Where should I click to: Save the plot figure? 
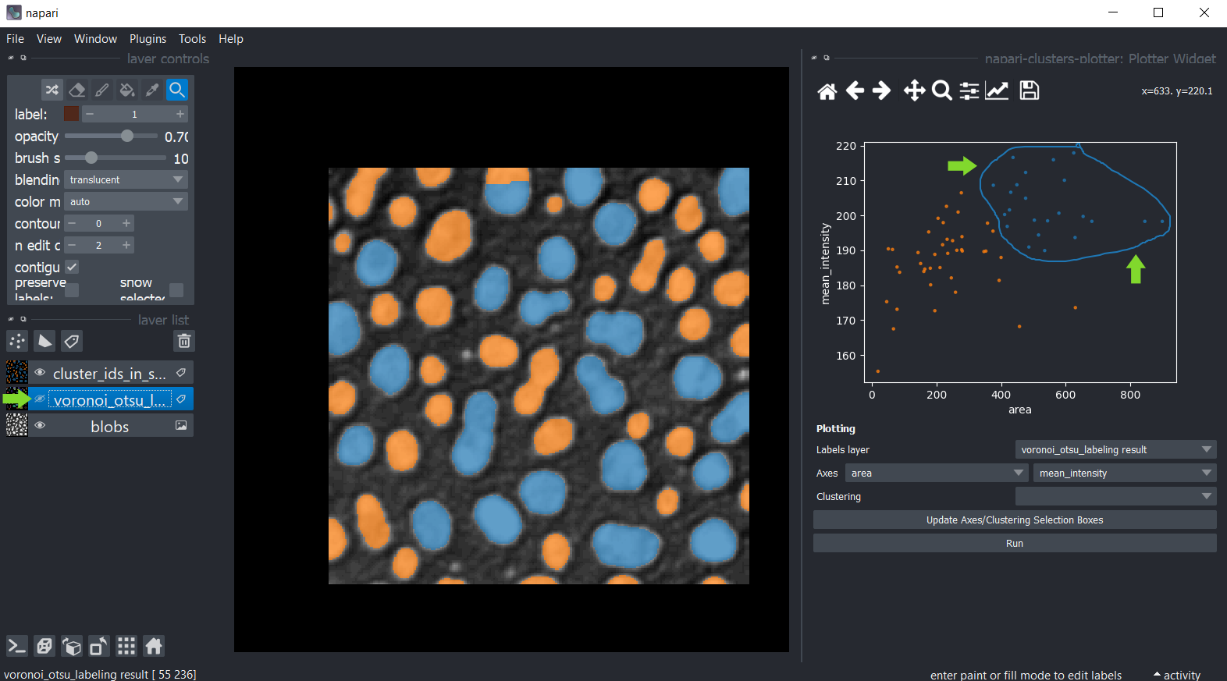click(x=1029, y=90)
